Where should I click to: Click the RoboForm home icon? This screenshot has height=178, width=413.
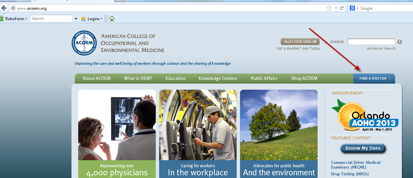112,18
